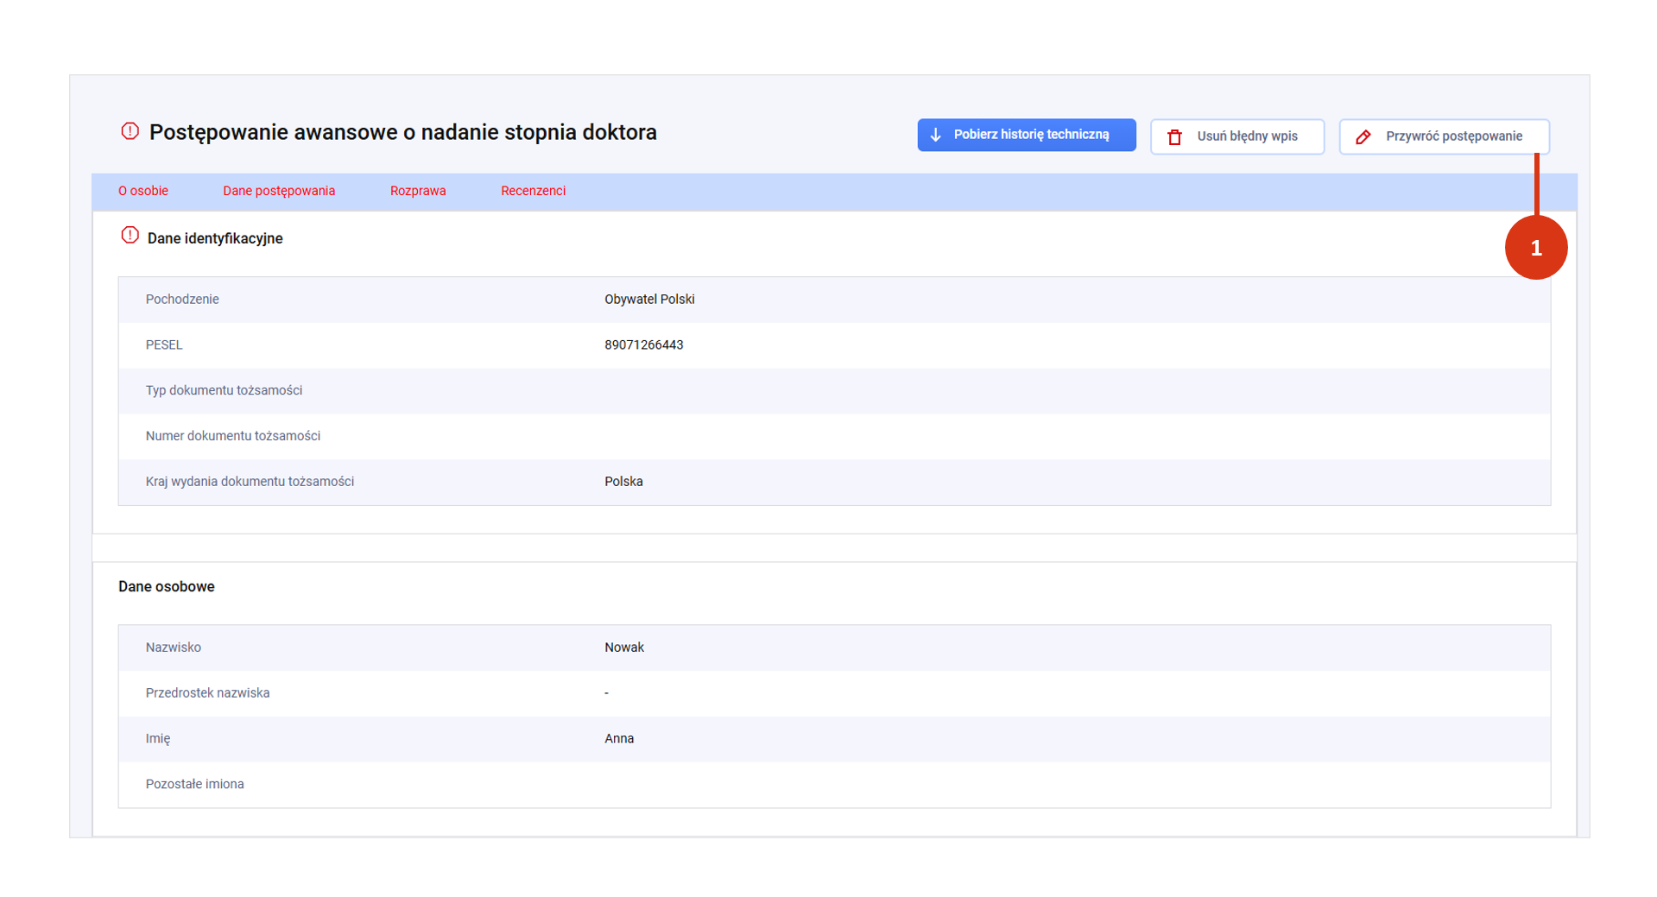Click the Dane osobowe section heading
Viewport: 1657px width, 897px height.
pyautogui.click(x=167, y=587)
